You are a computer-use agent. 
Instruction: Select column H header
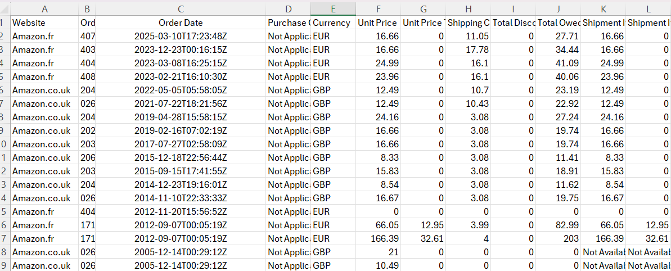pyautogui.click(x=468, y=8)
